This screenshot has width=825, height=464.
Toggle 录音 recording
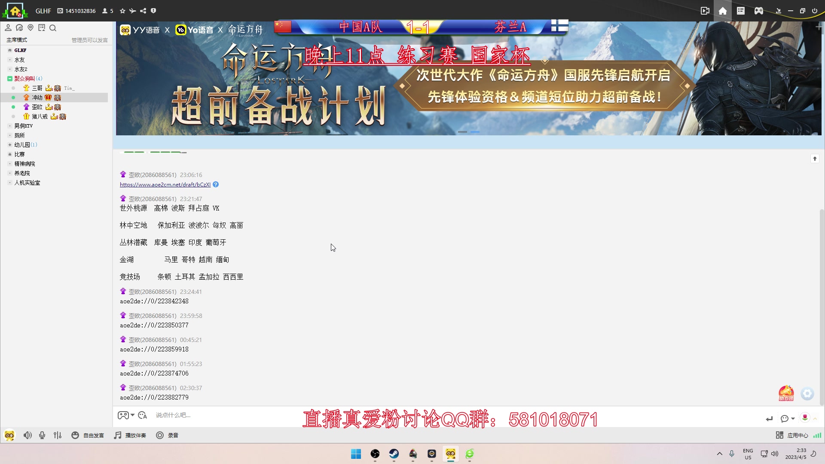[x=167, y=435]
